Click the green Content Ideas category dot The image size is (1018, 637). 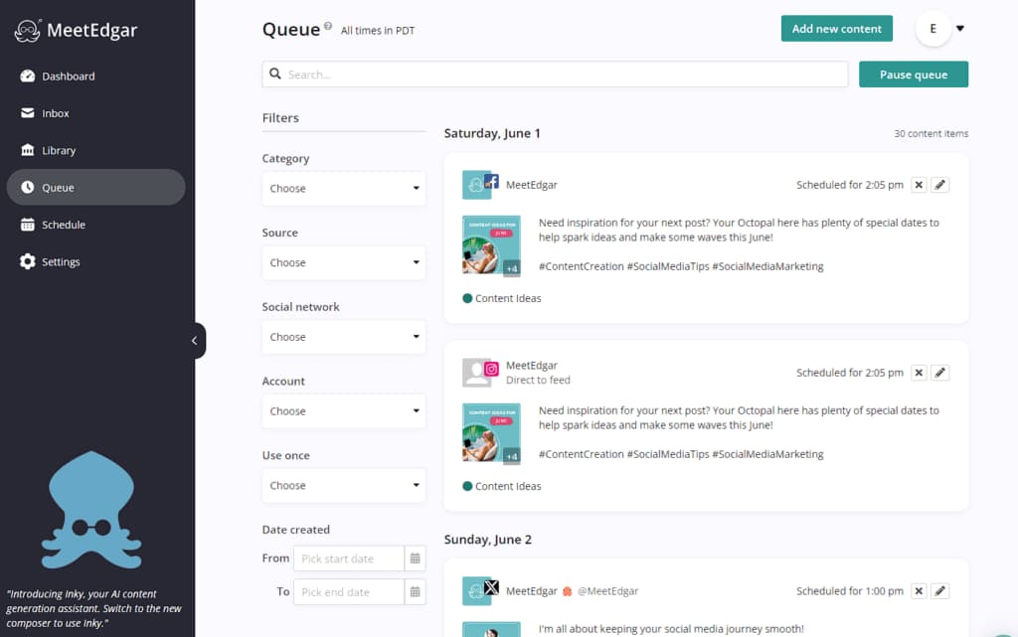tap(467, 298)
